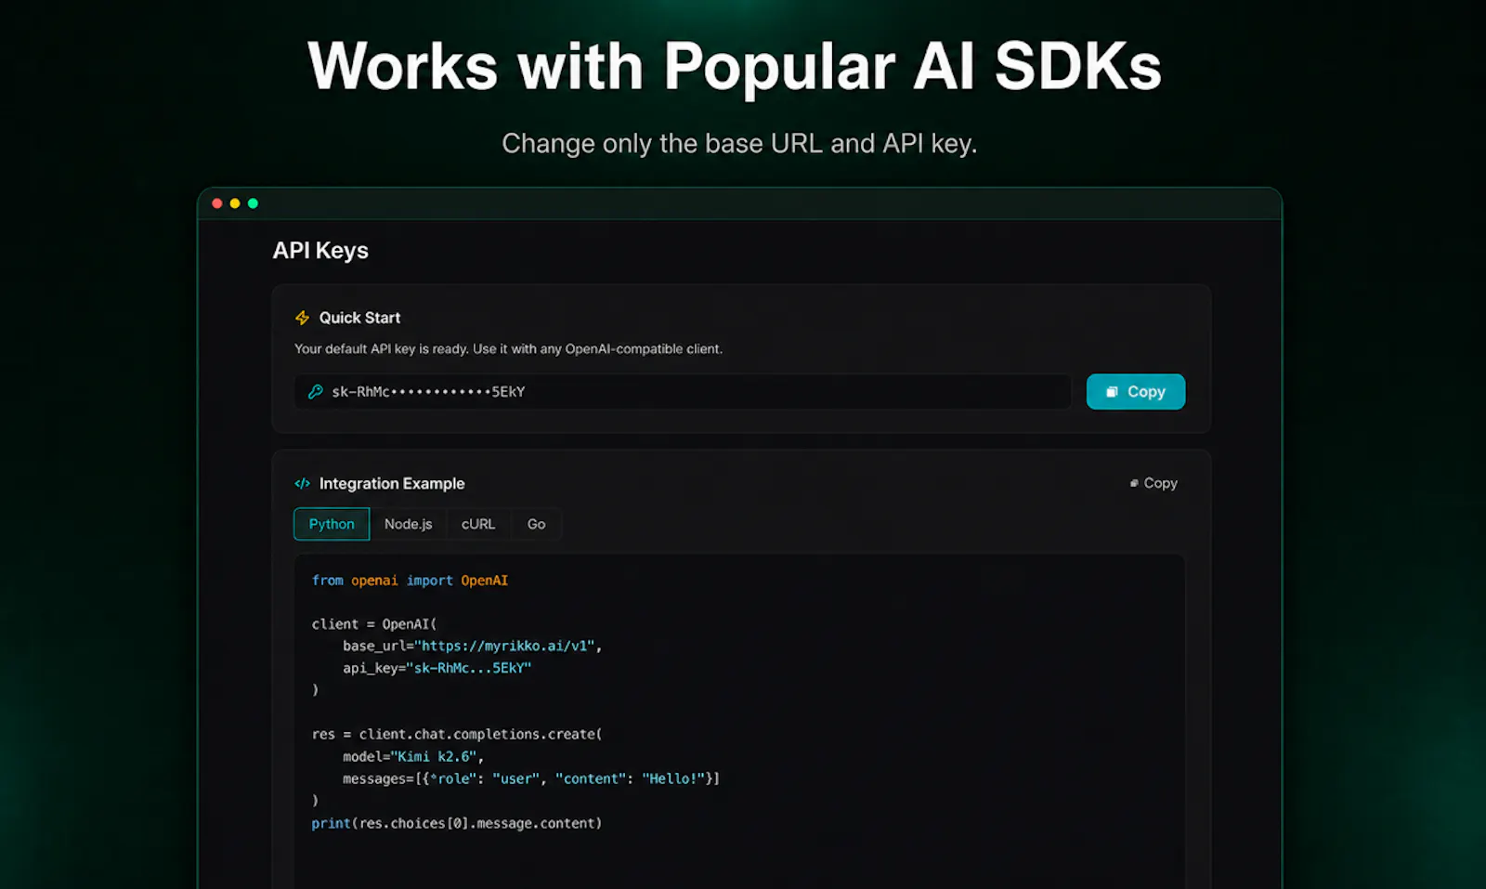Click the 'Integration Example' title
Image resolution: width=1486 pixels, height=889 pixels.
click(392, 484)
